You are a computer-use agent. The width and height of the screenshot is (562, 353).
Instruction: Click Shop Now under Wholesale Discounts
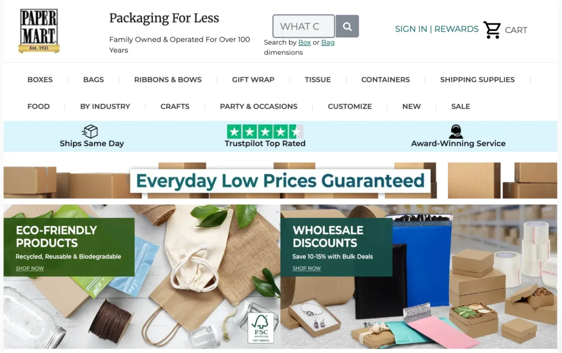[x=306, y=268]
